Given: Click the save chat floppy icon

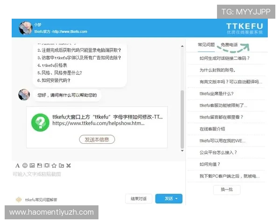Looking at the screenshot, I should pos(40,166).
